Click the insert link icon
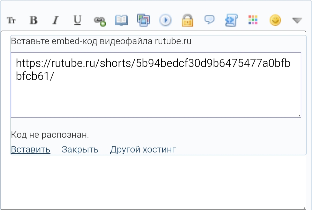Screen dimensions: 312x210 tap(99, 21)
